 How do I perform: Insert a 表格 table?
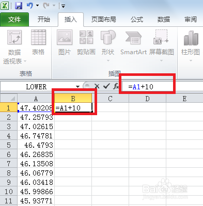(x=38, y=42)
